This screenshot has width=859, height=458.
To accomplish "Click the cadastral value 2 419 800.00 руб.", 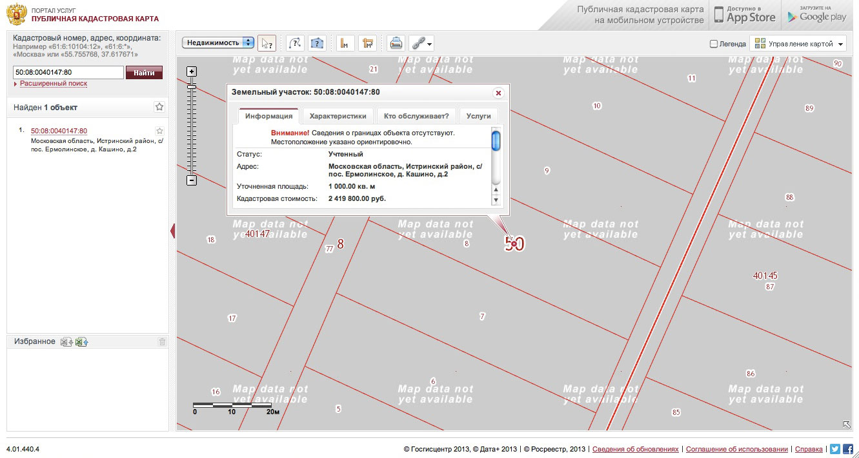I will pos(357,198).
